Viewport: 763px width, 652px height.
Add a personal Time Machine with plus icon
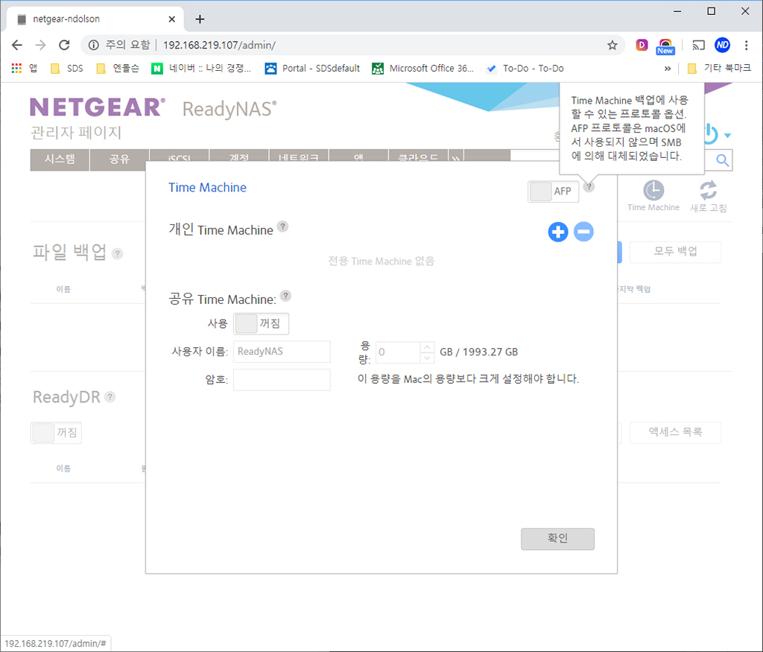click(557, 232)
